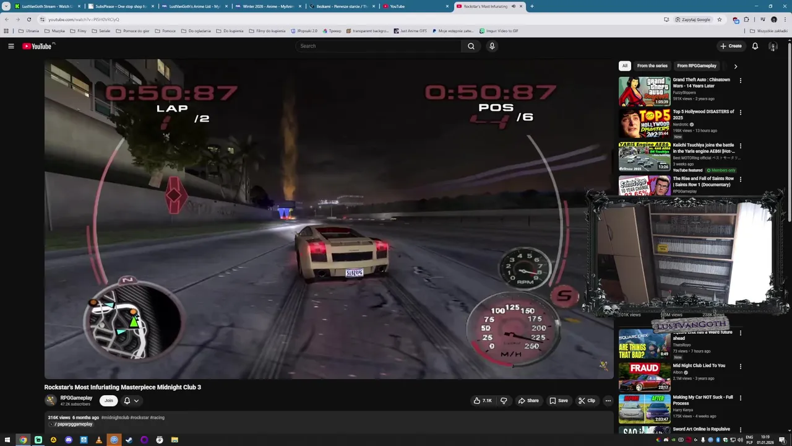Open the Do oglądania bookmarks folder

click(x=196, y=31)
